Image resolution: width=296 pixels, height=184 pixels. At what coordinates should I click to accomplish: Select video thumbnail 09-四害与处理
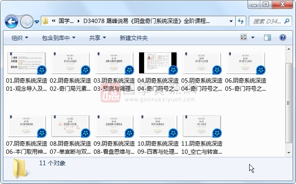pos(158,126)
